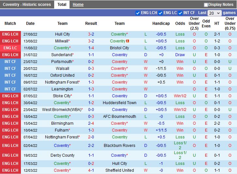
Task: Uncheck the ENG LC filter checkbox
Action: [x=160, y=13]
